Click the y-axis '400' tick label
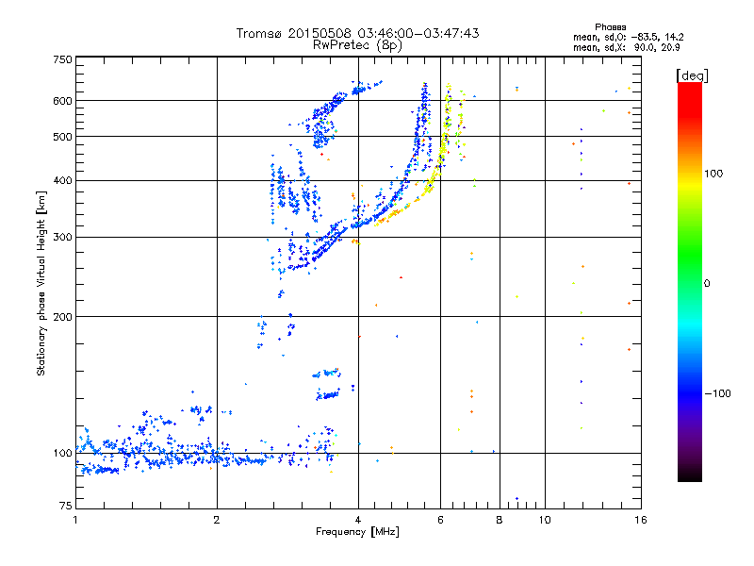The height and width of the screenshot is (566, 754). click(x=62, y=180)
